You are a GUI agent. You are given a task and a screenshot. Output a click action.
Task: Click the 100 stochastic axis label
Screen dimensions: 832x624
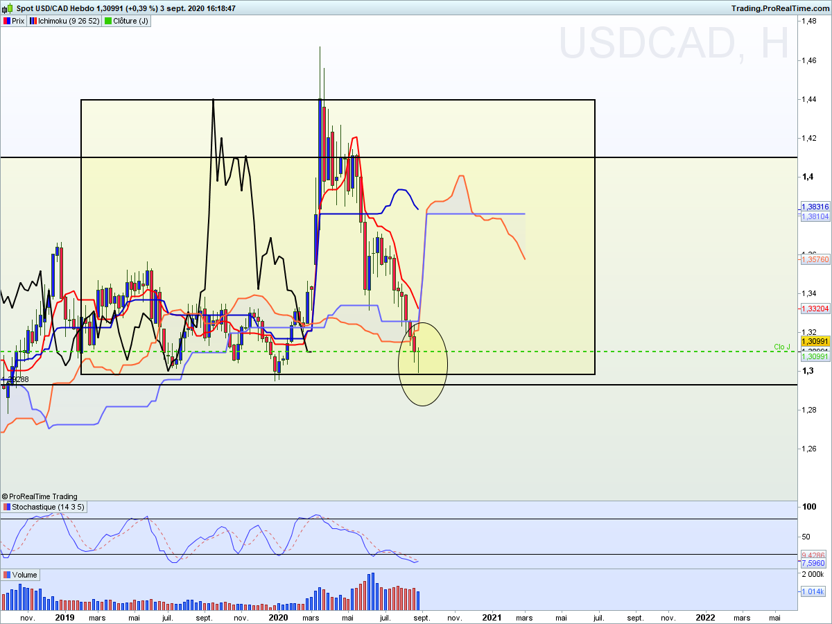809,507
